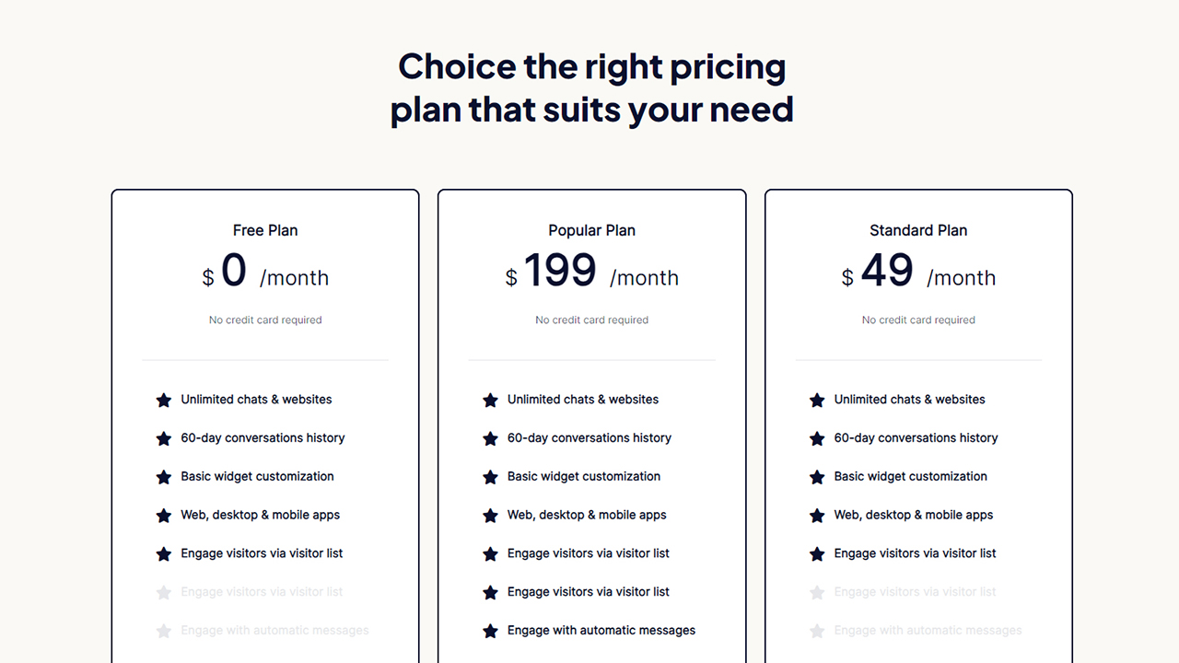Screen dimensions: 1179x663
Task: Click the $0 /month price
Action: pos(265,272)
